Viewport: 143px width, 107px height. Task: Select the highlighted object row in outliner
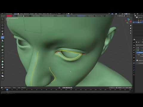138,23
